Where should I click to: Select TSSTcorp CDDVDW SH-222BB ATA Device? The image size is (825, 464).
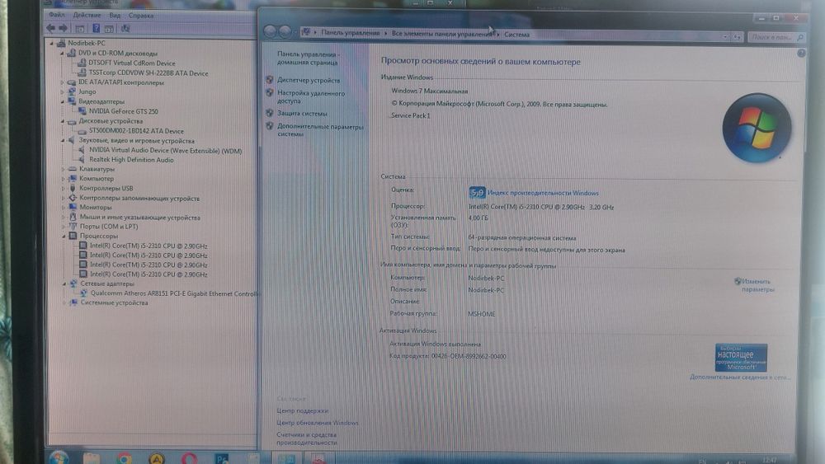click(148, 73)
